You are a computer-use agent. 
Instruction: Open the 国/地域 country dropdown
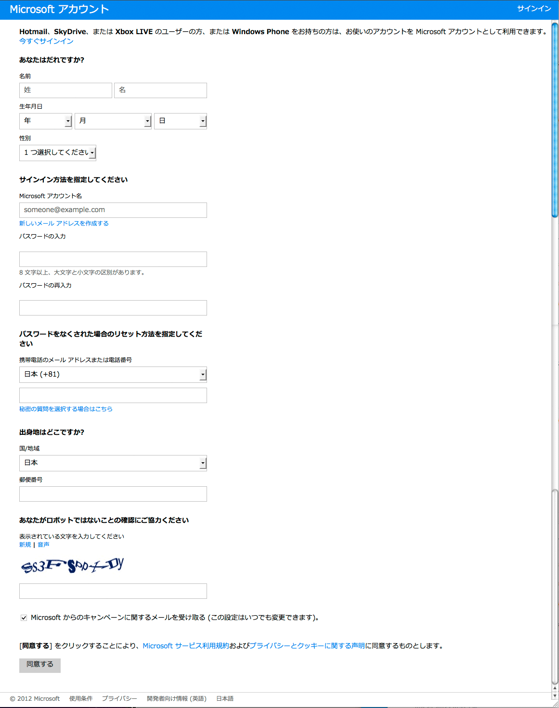[x=113, y=463]
